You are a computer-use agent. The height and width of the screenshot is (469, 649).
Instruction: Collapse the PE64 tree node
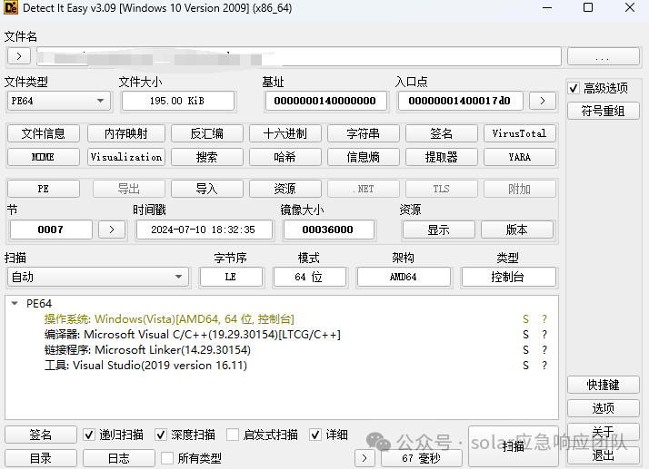click(x=15, y=304)
